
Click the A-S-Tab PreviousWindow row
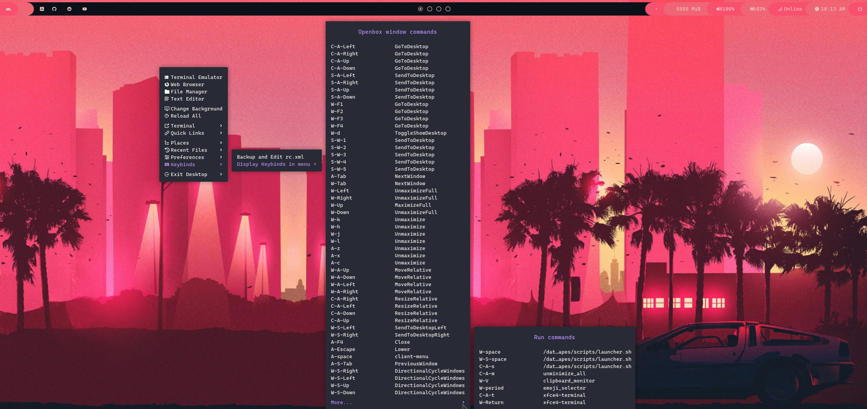[x=398, y=363]
